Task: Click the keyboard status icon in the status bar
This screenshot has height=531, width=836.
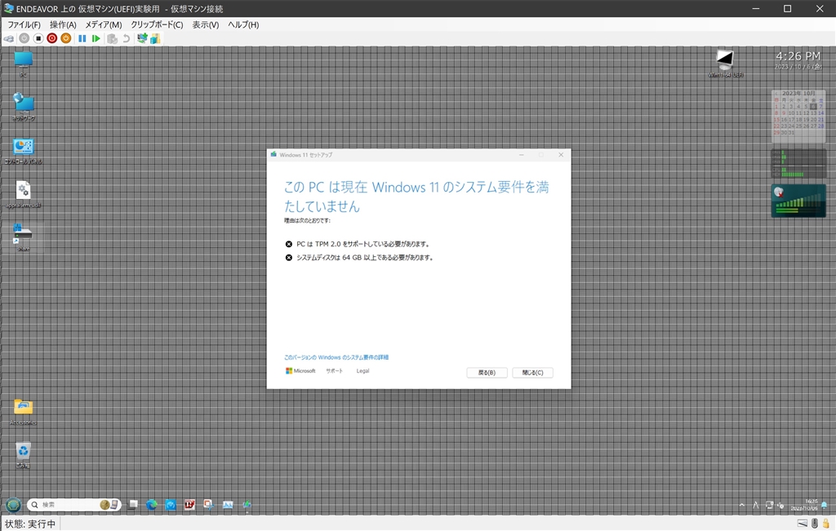Action: (803, 524)
